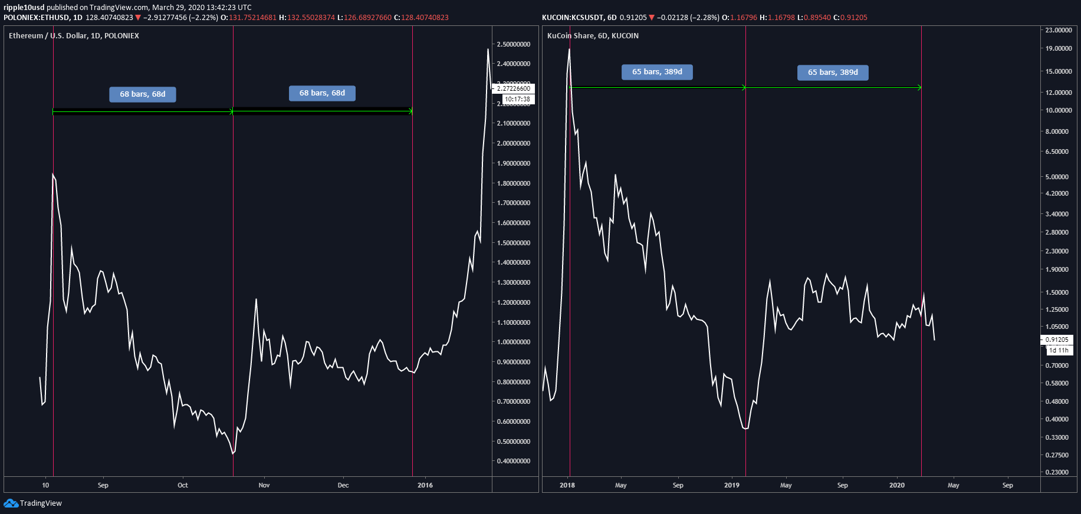Click the Dec label on ETH time axis
The height and width of the screenshot is (514, 1081).
pyautogui.click(x=343, y=485)
